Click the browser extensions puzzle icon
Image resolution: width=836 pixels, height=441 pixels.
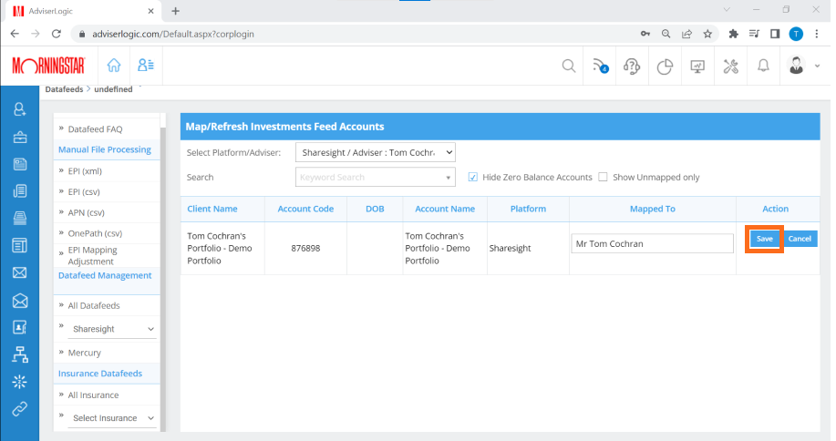(x=733, y=34)
